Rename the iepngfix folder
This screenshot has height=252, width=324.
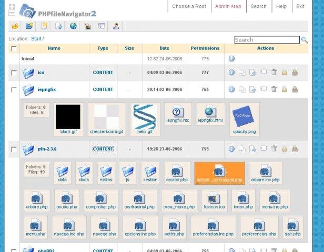[263, 89]
